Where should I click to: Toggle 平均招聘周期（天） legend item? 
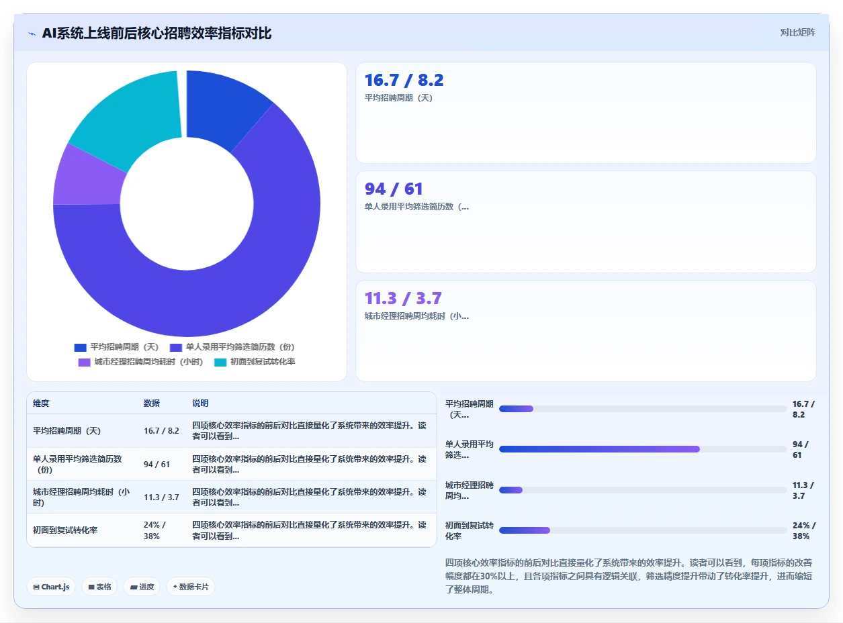pyautogui.click(x=116, y=347)
